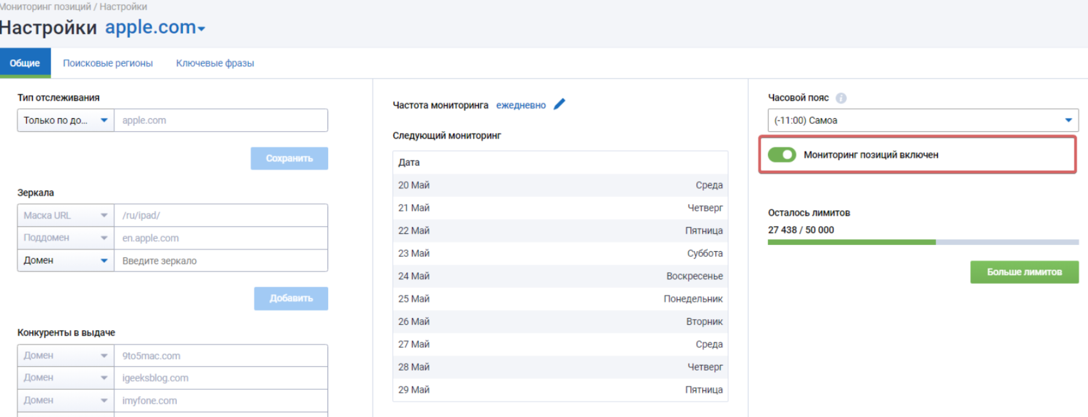Click the 'Мониторинг позиций' breadcrumb link
Viewport: 1088px width, 417px height.
click(45, 7)
